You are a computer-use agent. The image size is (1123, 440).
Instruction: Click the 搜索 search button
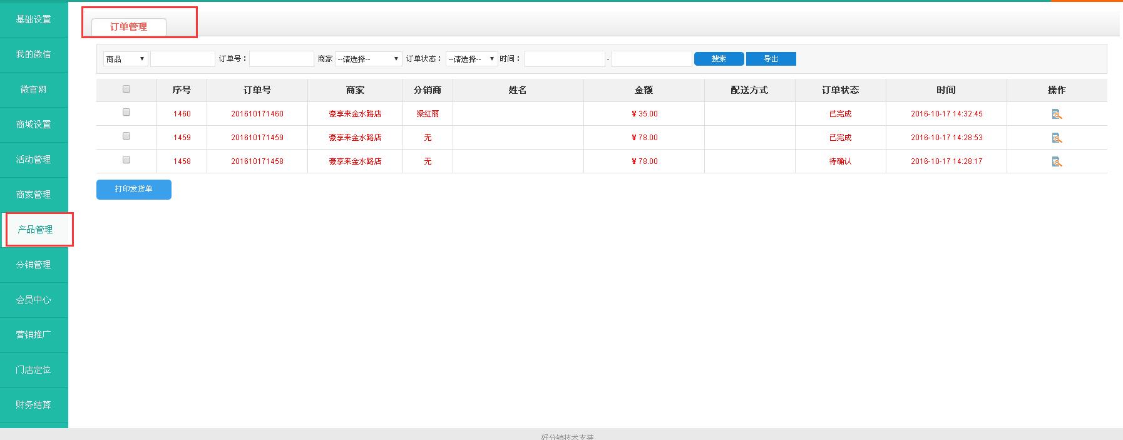(719, 59)
